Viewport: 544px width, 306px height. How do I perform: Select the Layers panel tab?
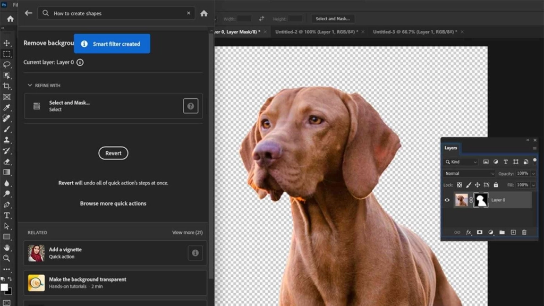(x=450, y=148)
